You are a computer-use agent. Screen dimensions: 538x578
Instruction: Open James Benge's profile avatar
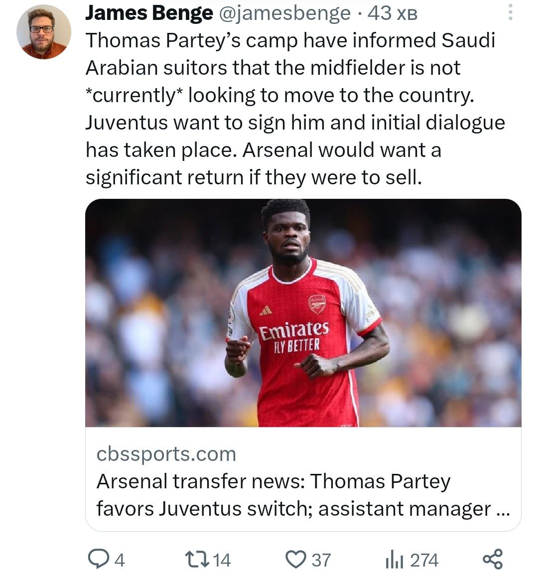[44, 32]
